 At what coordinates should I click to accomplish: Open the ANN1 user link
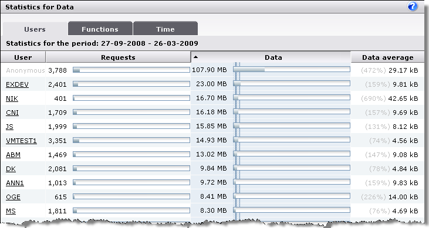15,183
